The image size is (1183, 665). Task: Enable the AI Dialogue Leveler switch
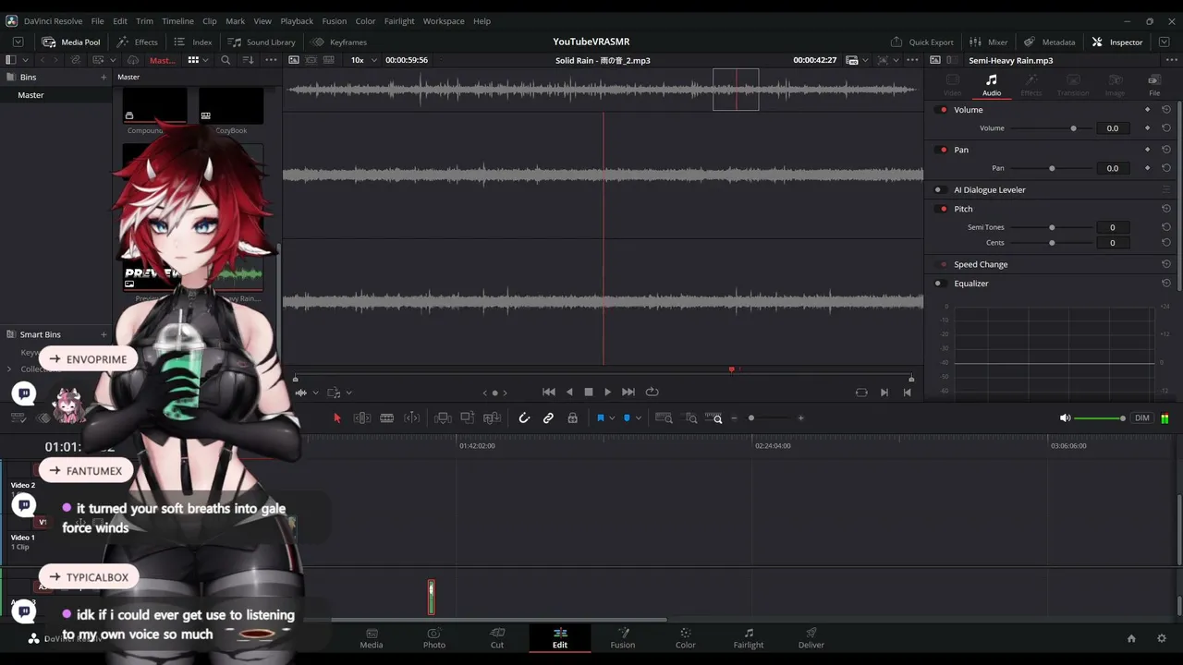(x=939, y=190)
